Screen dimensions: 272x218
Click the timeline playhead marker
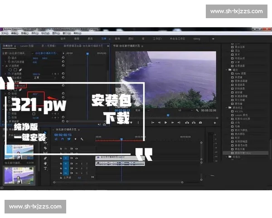(121, 139)
